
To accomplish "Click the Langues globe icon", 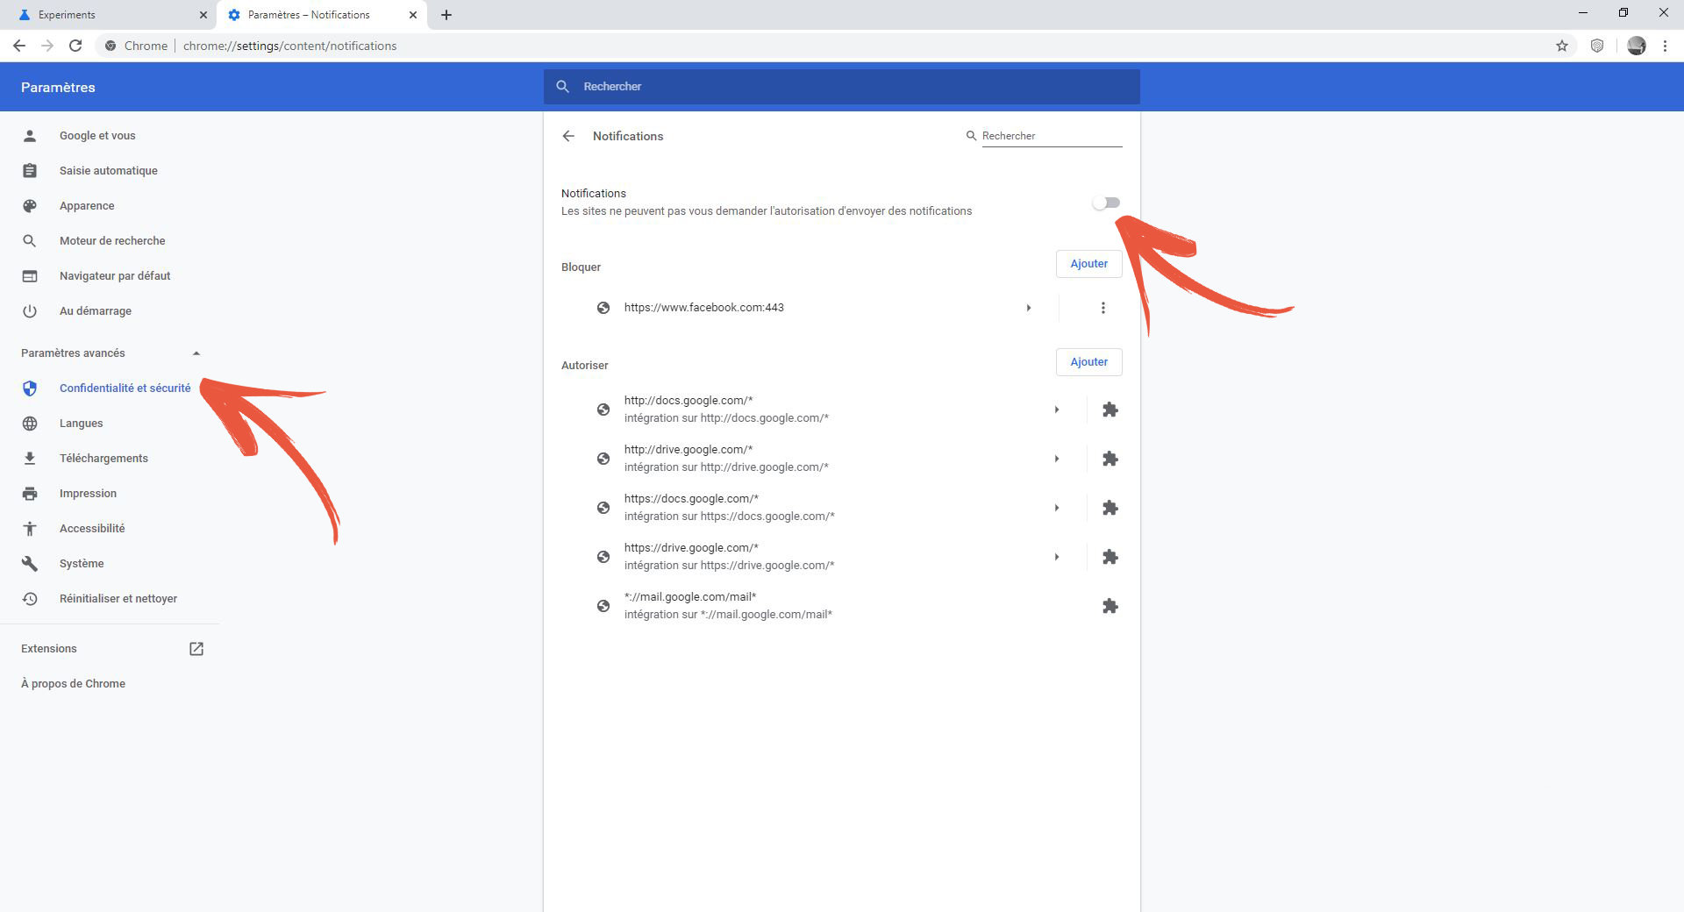I will click(30, 424).
